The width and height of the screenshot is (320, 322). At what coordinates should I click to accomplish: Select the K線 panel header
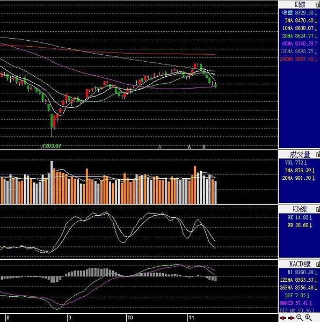(300, 4)
